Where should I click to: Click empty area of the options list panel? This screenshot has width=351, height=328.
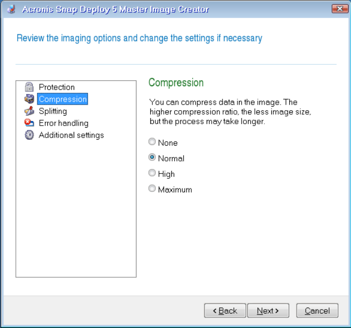click(76, 209)
